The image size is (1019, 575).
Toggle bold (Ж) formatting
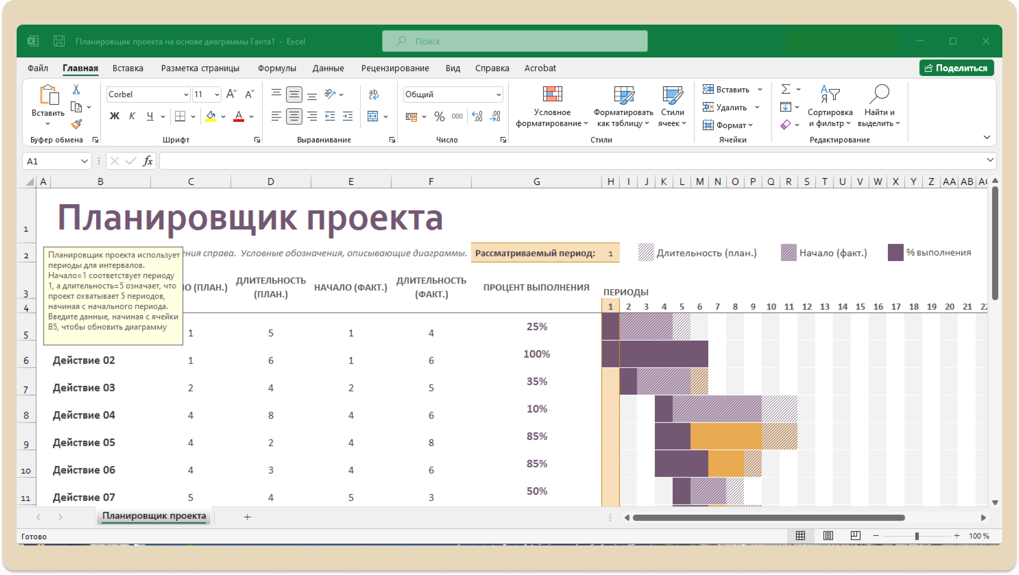(x=114, y=116)
